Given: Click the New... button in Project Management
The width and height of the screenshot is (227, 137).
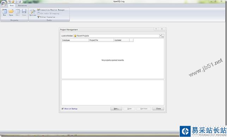Looking at the screenshot, I should [x=116, y=109].
